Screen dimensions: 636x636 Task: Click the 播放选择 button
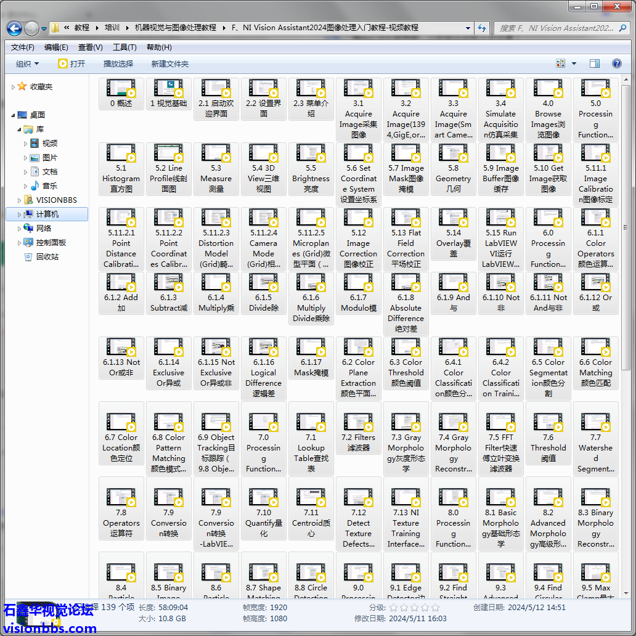pos(118,63)
